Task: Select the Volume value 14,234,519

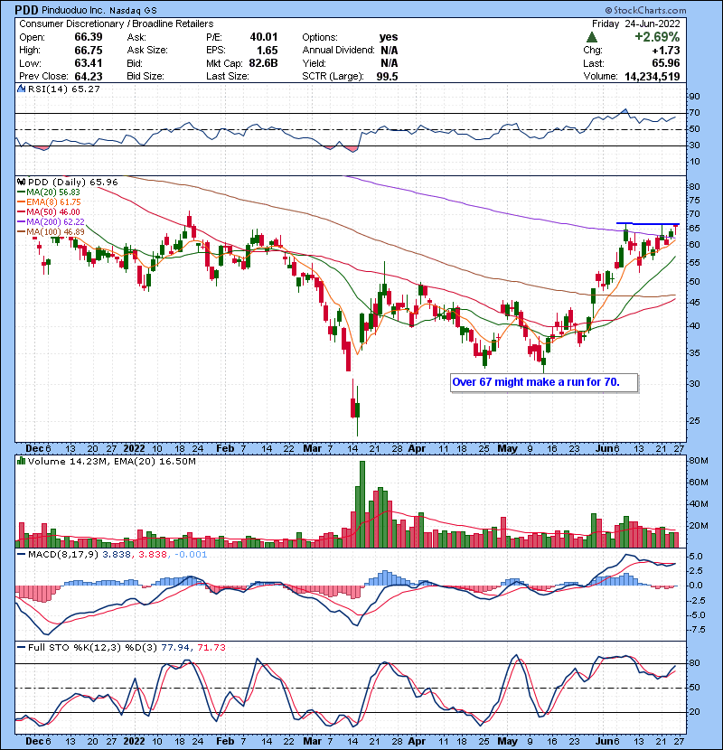Action: click(x=653, y=76)
